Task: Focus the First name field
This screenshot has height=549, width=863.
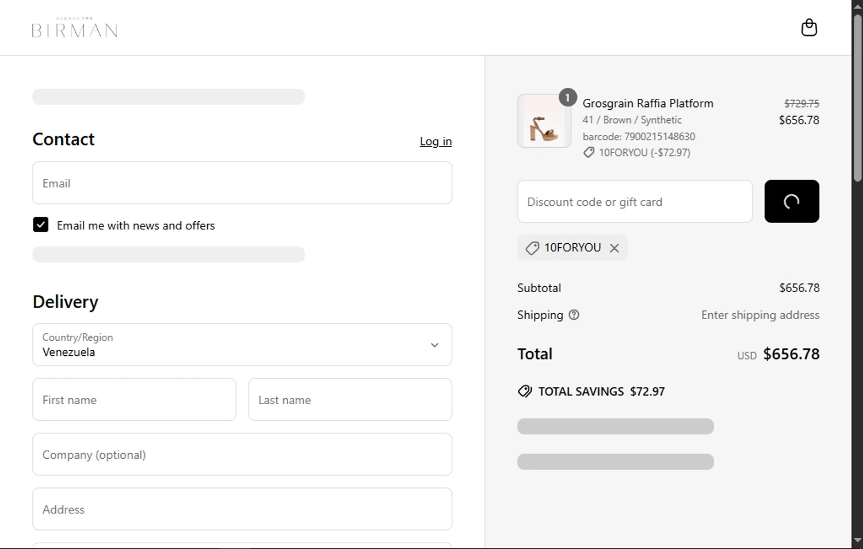Action: click(135, 400)
